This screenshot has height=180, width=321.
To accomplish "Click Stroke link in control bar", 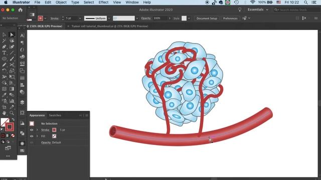I will (x=55, y=18).
